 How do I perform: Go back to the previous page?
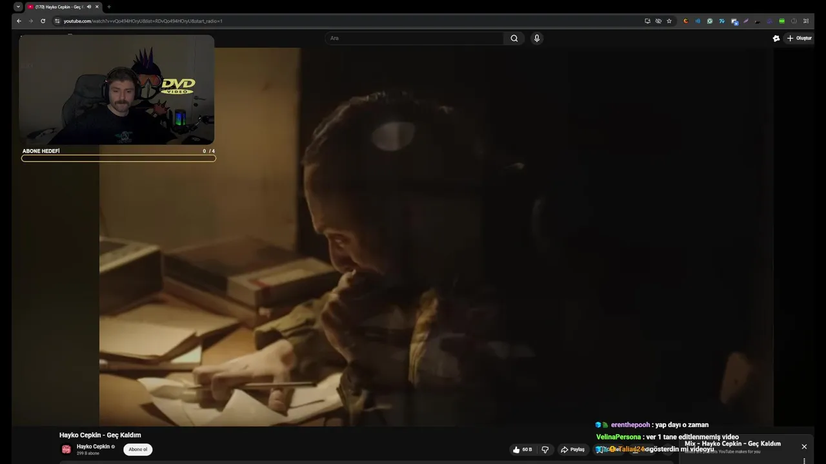coord(19,21)
